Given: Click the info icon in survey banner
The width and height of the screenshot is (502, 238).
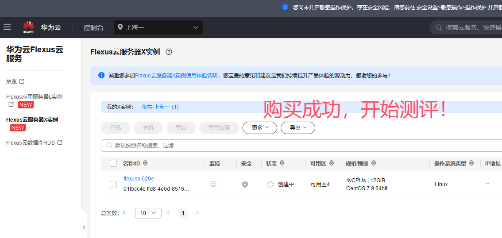Looking at the screenshot, I should [x=101, y=76].
